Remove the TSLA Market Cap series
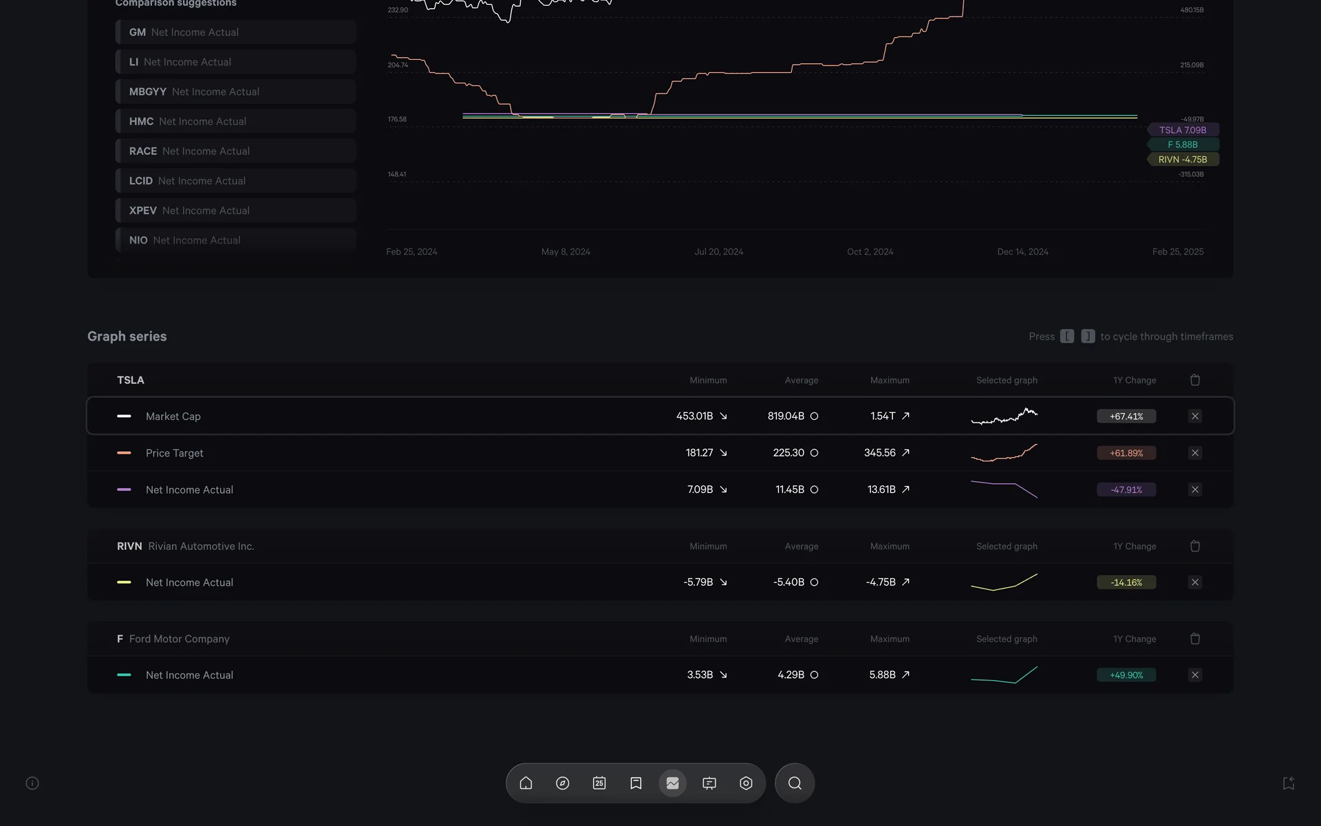This screenshot has height=826, width=1321. pos(1195,416)
